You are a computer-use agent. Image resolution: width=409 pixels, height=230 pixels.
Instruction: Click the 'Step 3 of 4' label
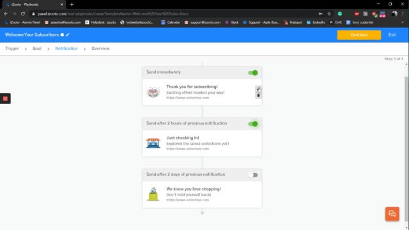click(394, 59)
